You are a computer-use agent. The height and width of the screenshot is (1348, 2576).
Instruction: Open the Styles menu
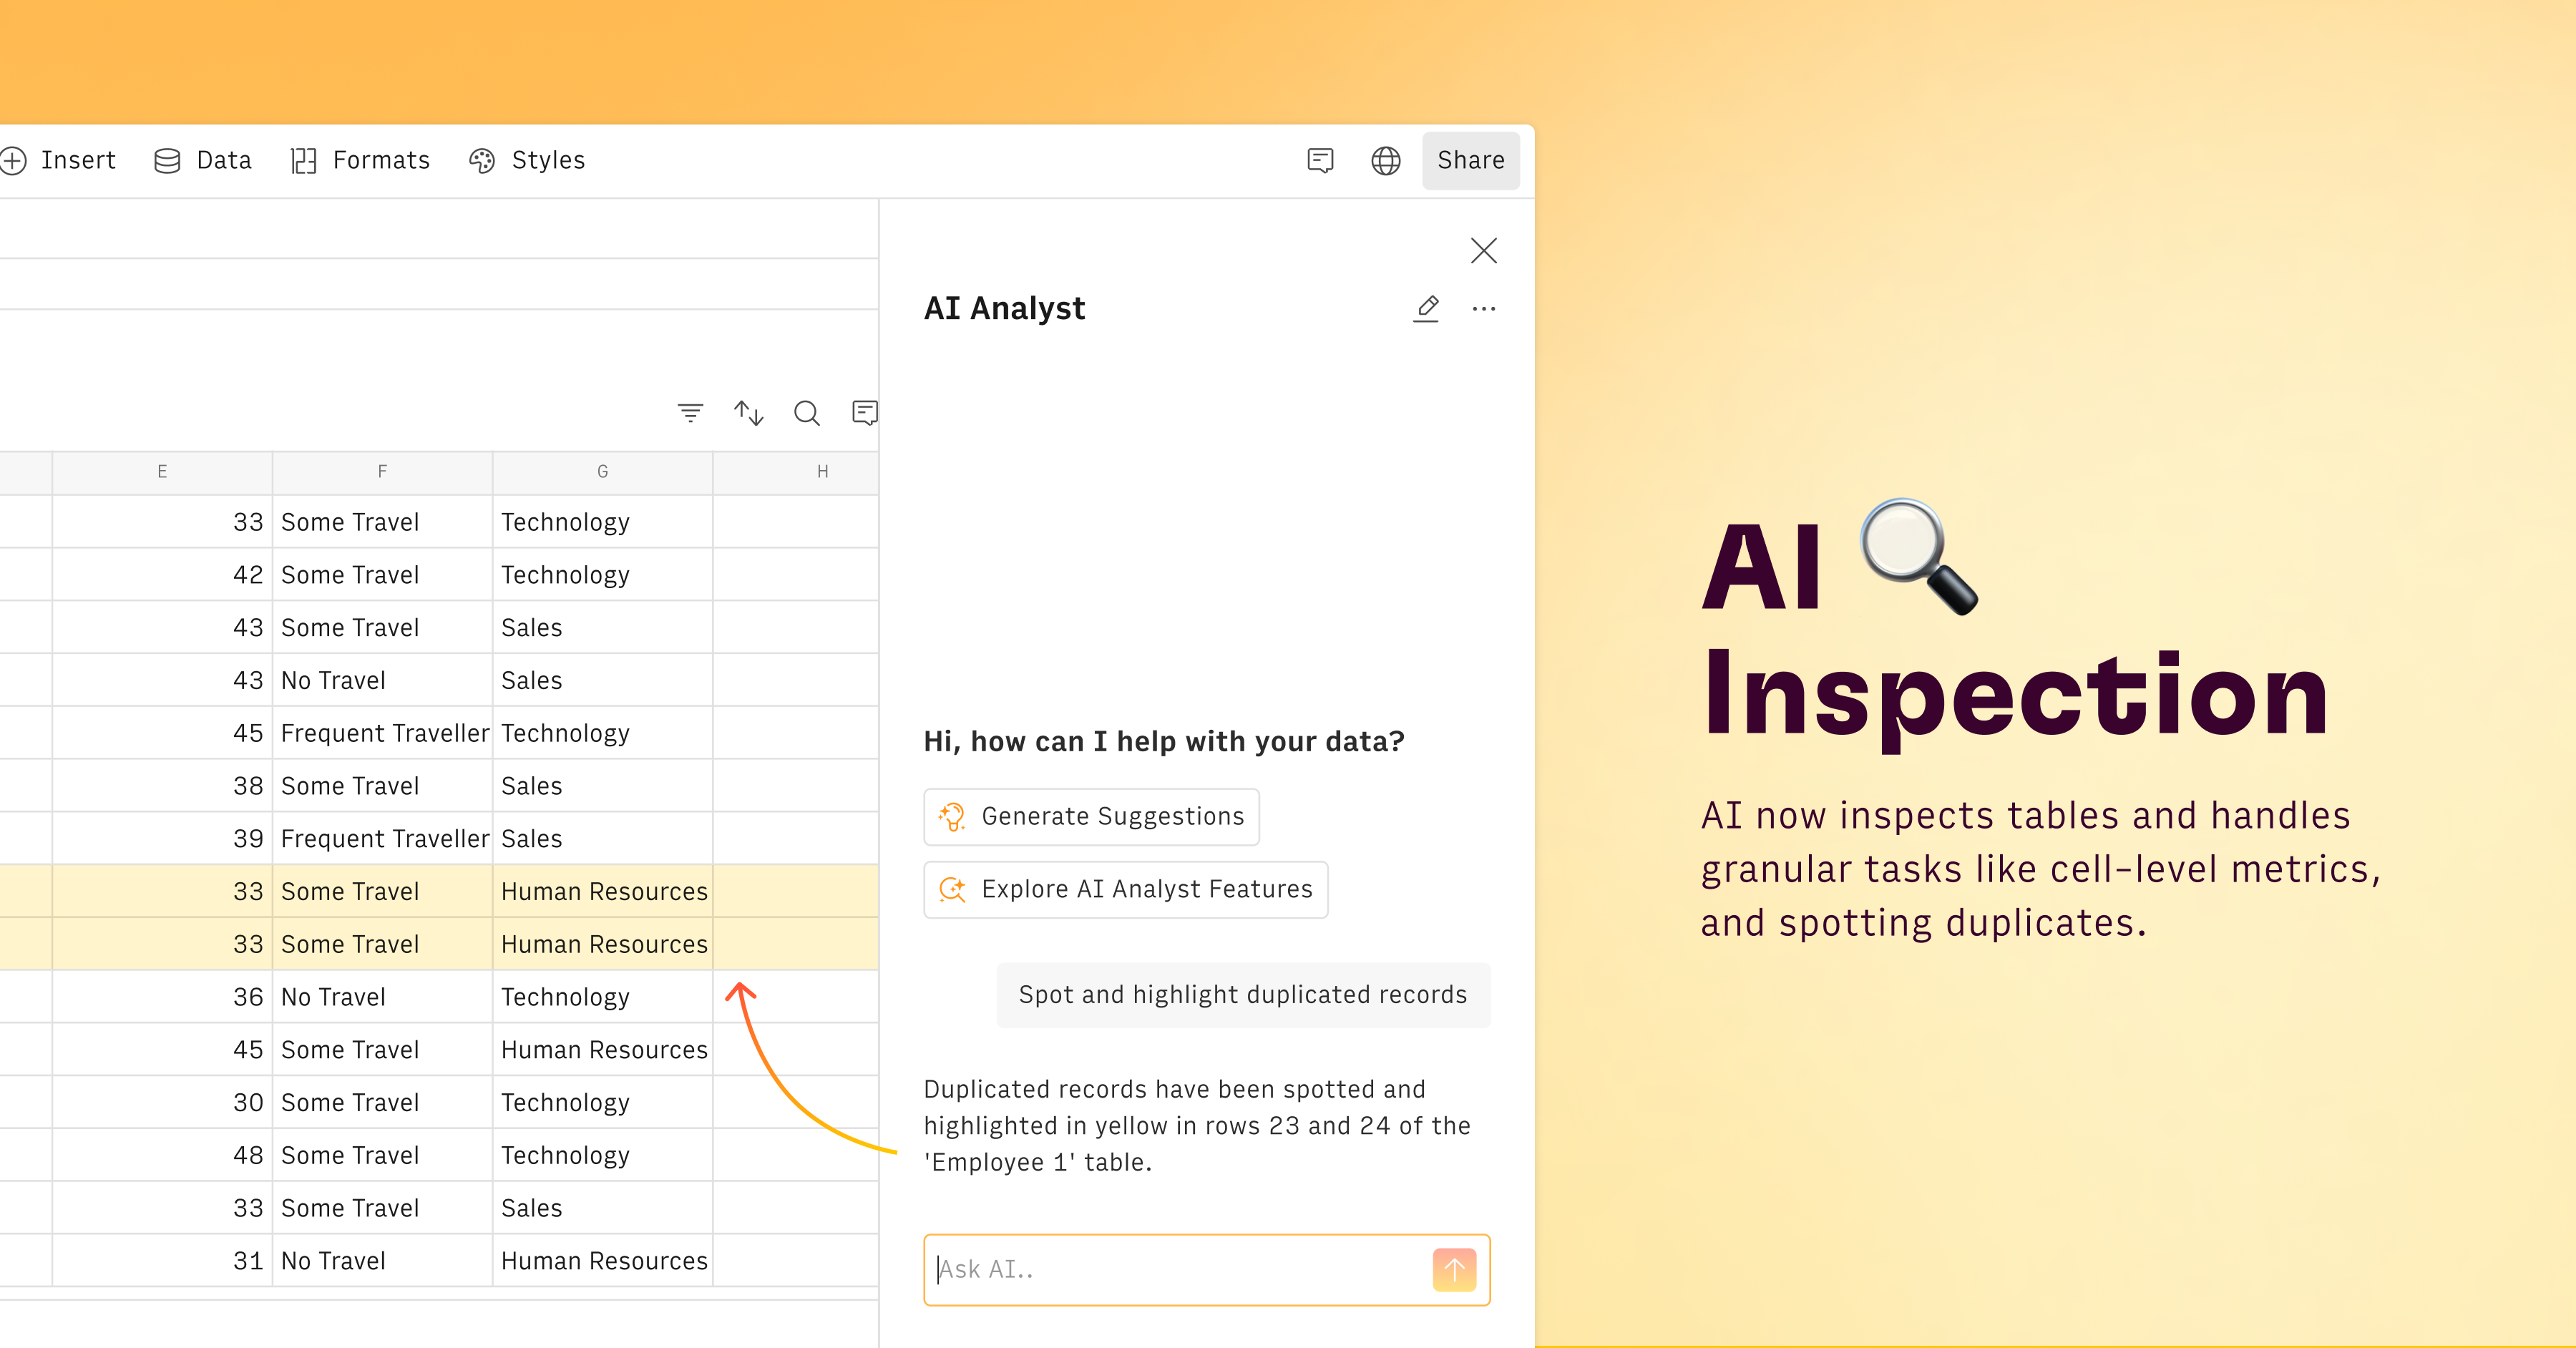[527, 160]
